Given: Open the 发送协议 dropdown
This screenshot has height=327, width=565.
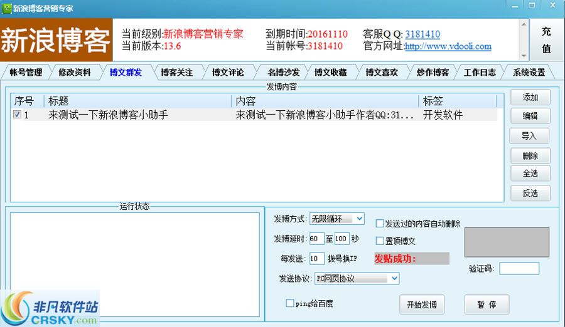Looking at the screenshot, I should click(x=357, y=278).
